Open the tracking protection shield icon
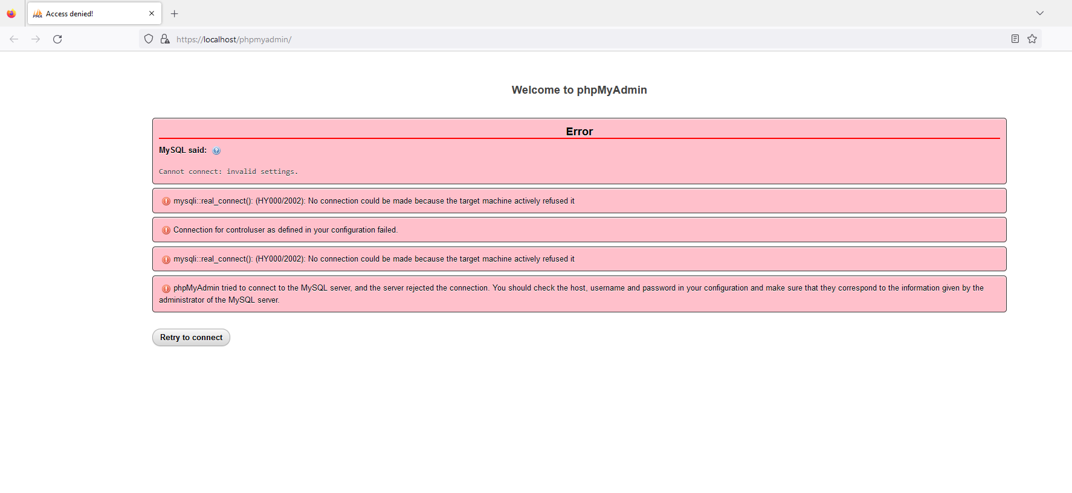This screenshot has height=493, width=1072. click(149, 39)
